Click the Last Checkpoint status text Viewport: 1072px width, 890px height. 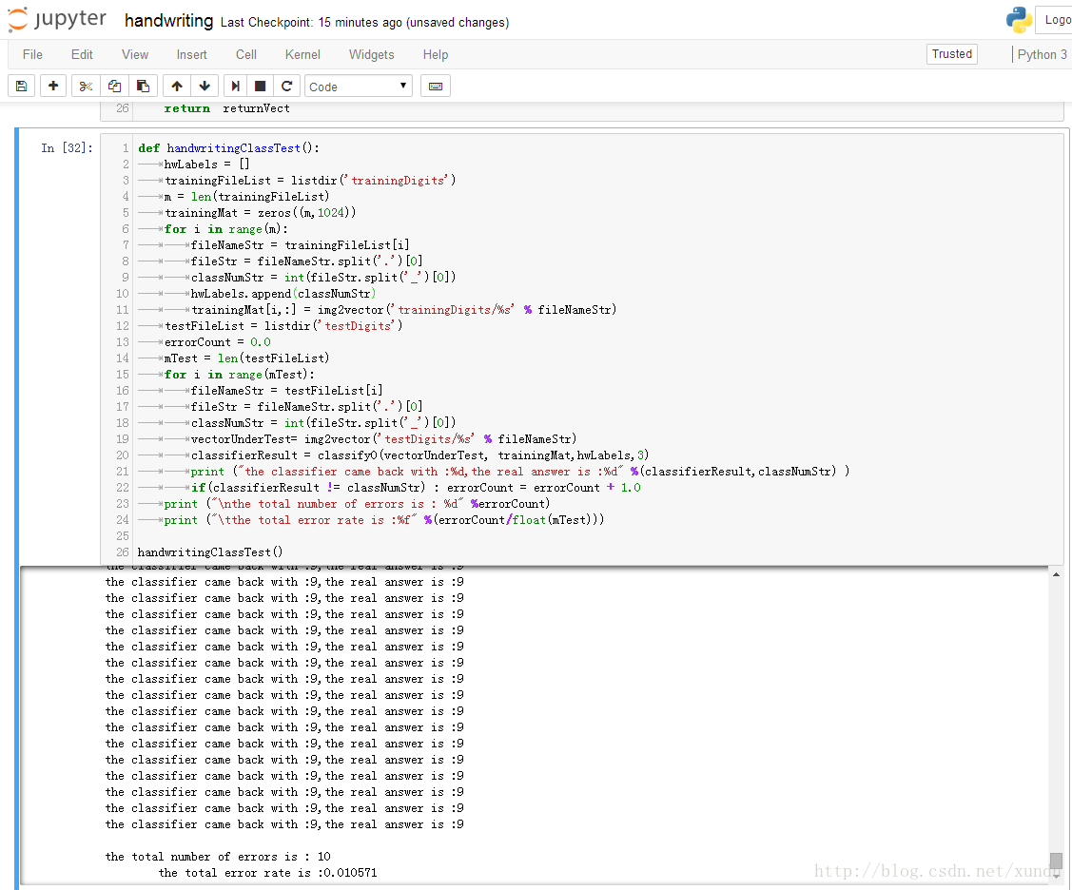coord(364,23)
